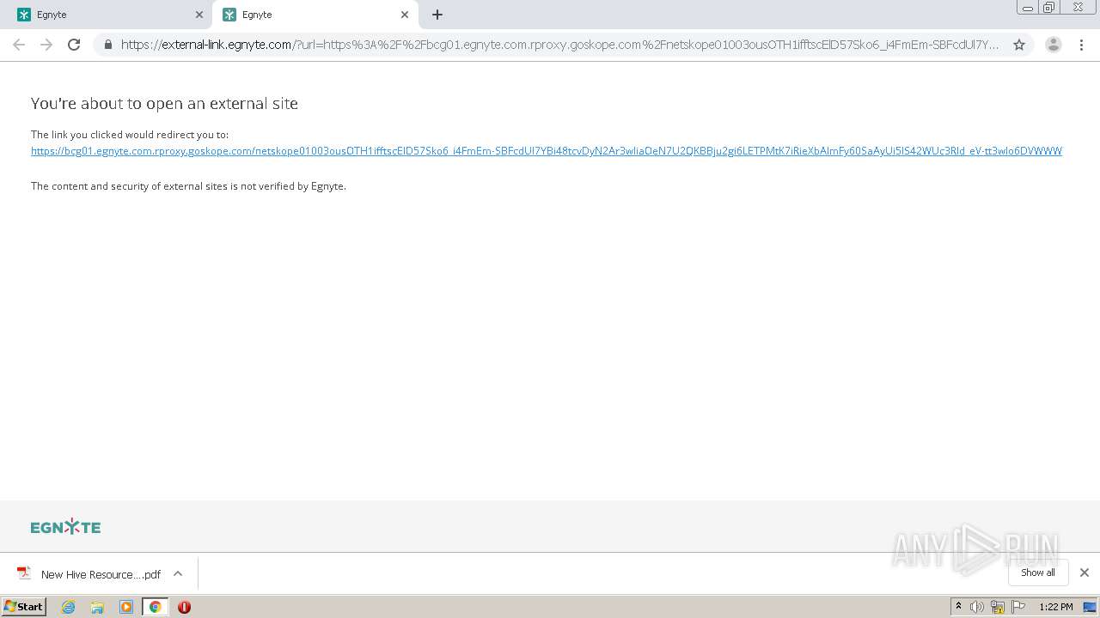Image resolution: width=1100 pixels, height=618 pixels.
Task: Go back to previous page
Action: click(x=19, y=45)
